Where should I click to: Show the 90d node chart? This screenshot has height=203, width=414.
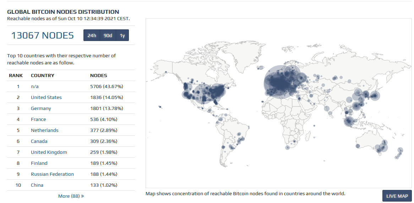click(108, 35)
